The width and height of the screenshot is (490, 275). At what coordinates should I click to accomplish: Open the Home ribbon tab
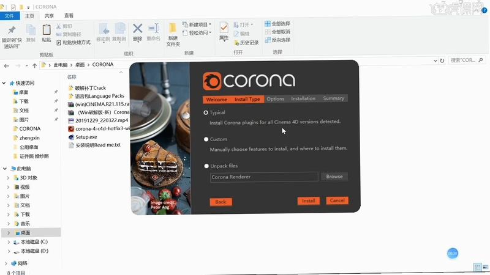pyautogui.click(x=29, y=16)
